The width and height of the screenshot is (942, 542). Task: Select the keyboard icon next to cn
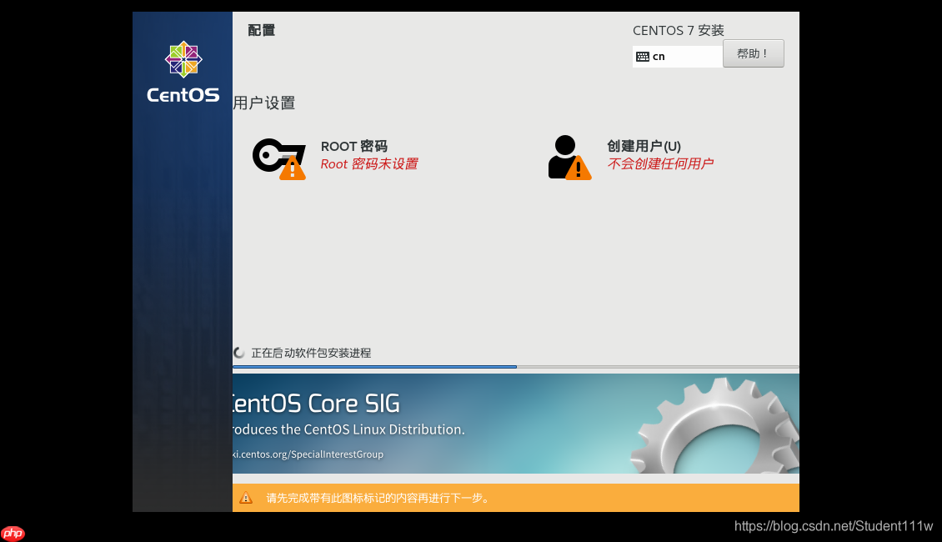[x=643, y=56]
